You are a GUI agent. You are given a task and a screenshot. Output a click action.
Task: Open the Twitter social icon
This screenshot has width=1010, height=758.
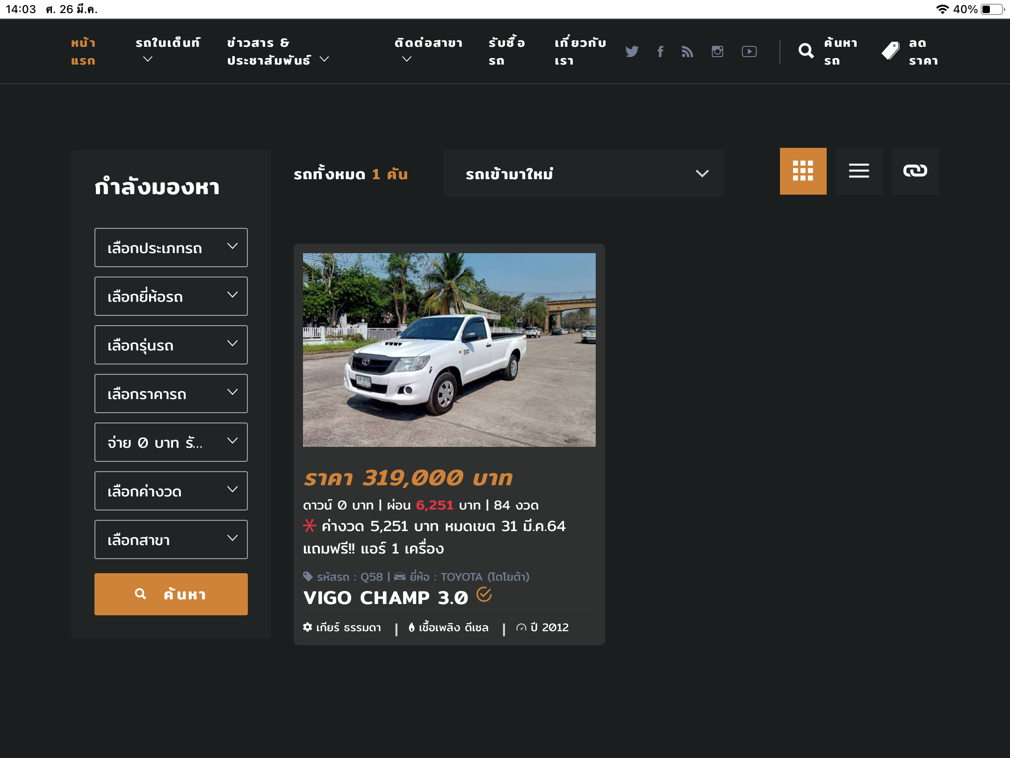tap(632, 51)
